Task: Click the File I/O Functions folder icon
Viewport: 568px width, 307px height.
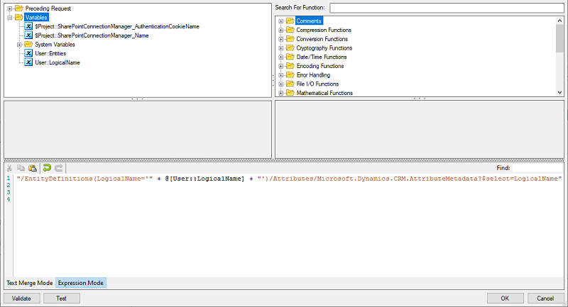Action: pos(290,84)
